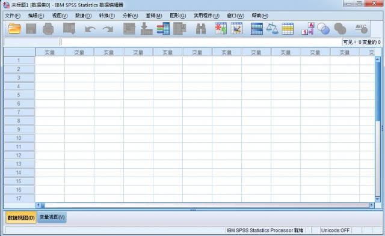The image size is (385, 236).
Task: Open the 帮助(H) menu
Action: pyautogui.click(x=260, y=16)
